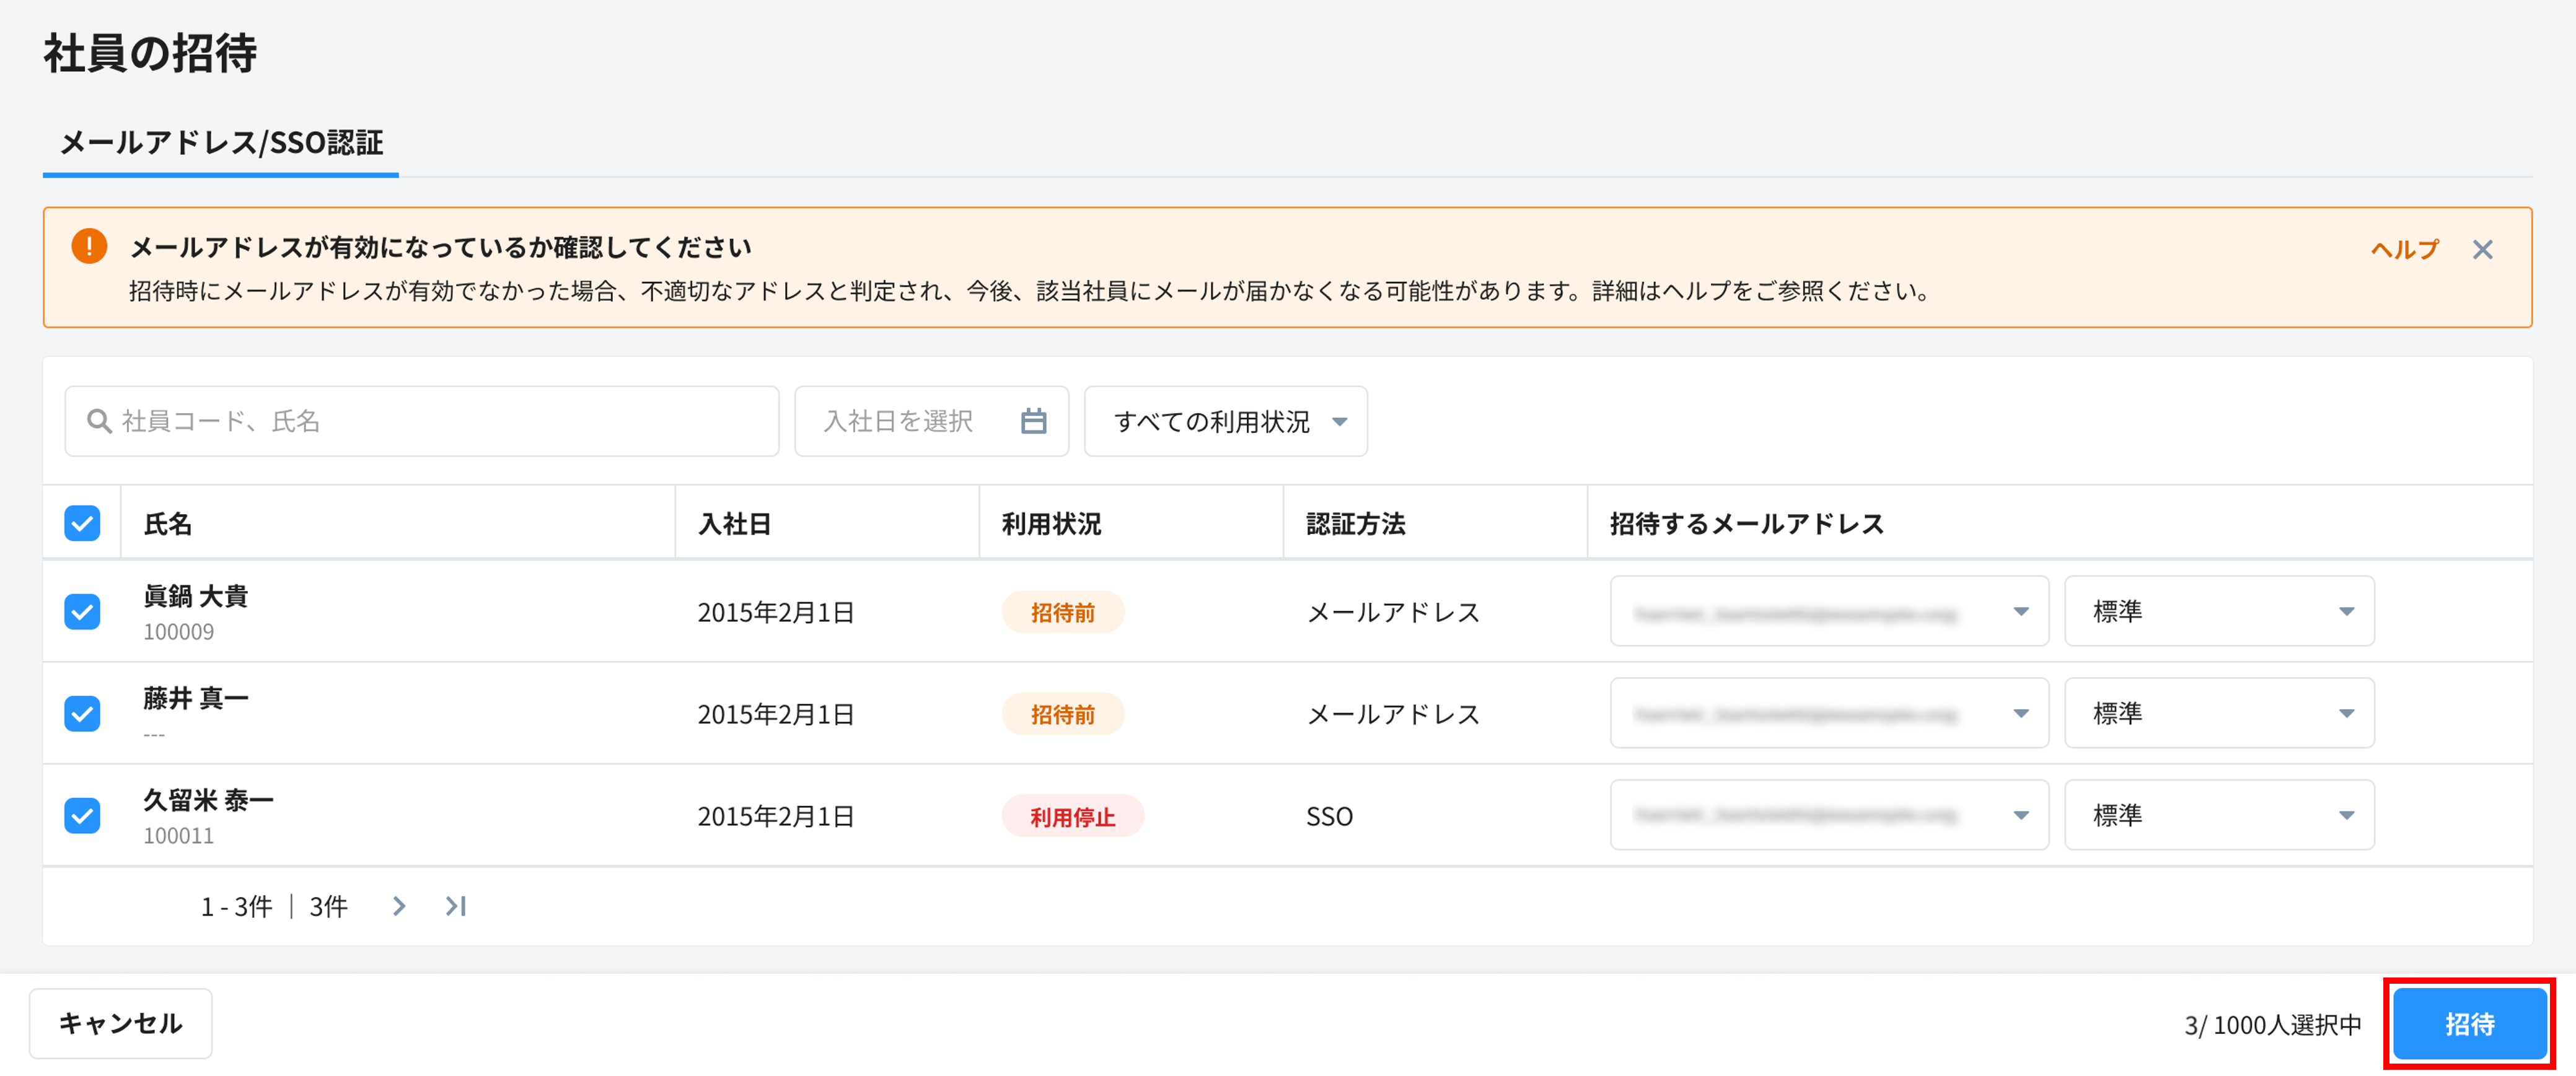Open the calendar icon for 入社日を選択
Screen dimensions: 2576x1076
1035,421
